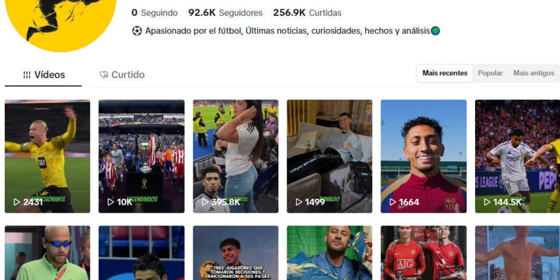
Task: Click the grid icon beside Vídeos
Action: [x=27, y=75]
